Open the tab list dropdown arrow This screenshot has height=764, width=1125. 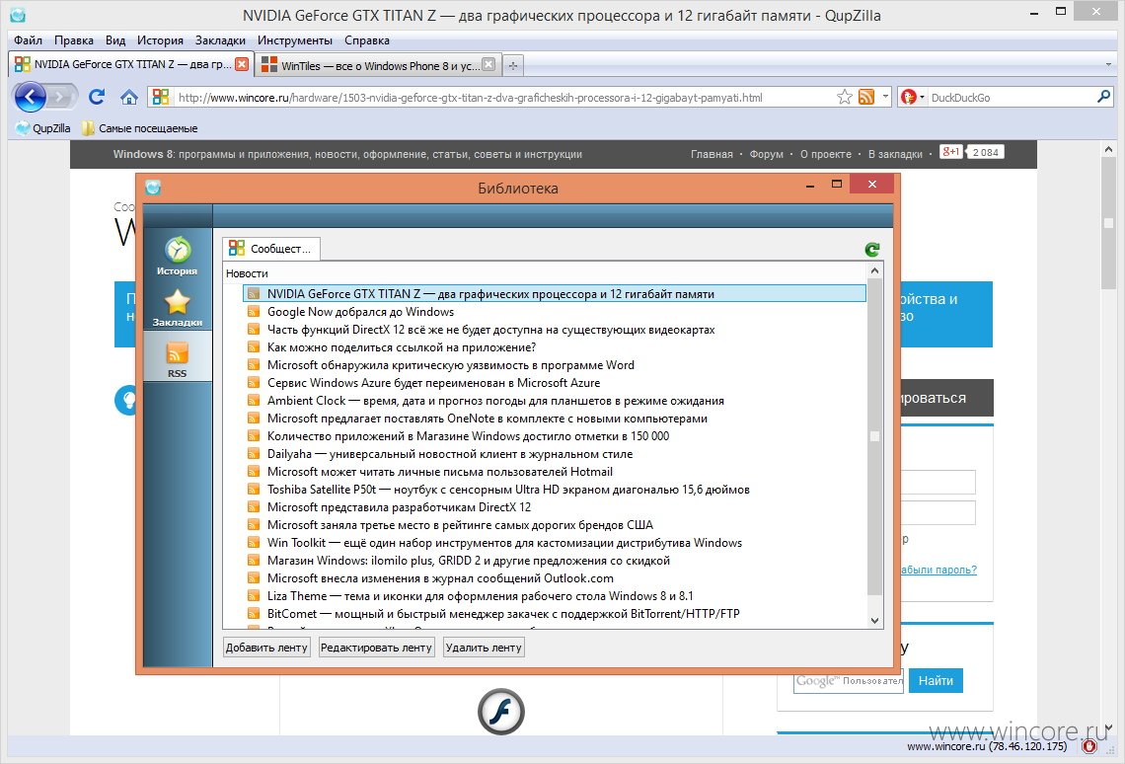tap(1108, 64)
